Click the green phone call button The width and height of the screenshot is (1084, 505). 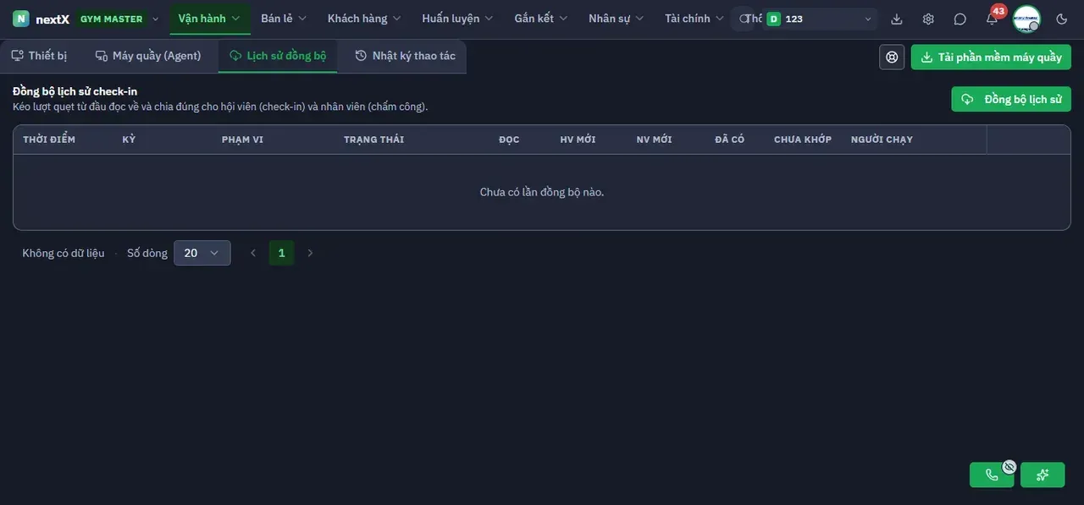click(992, 475)
